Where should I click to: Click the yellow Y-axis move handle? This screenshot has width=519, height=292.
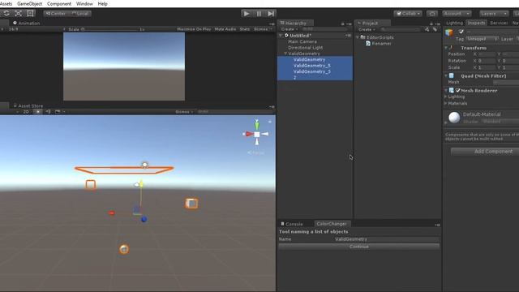pyautogui.click(x=141, y=184)
